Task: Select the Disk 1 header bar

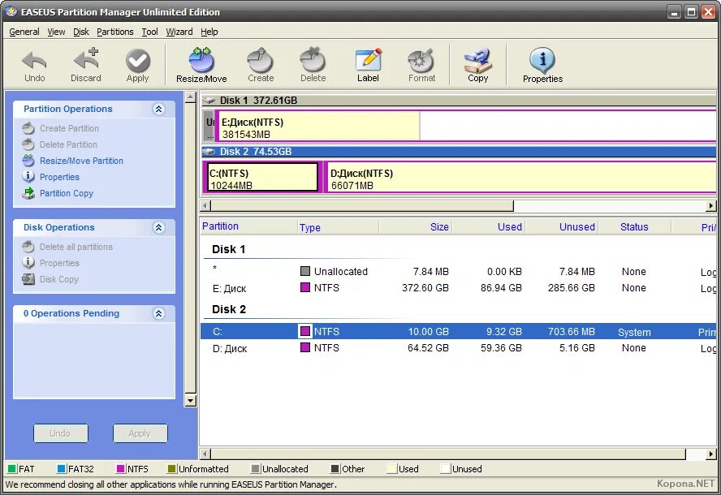Action: 459,100
